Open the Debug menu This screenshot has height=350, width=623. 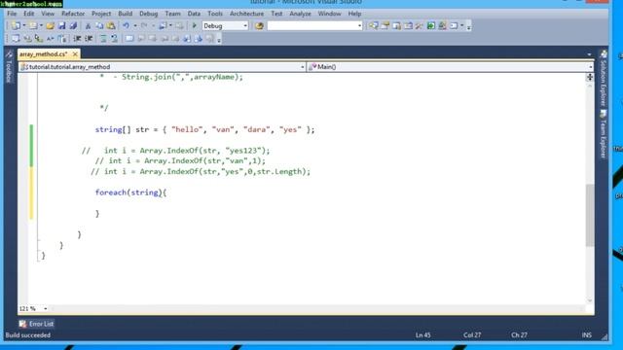(148, 14)
